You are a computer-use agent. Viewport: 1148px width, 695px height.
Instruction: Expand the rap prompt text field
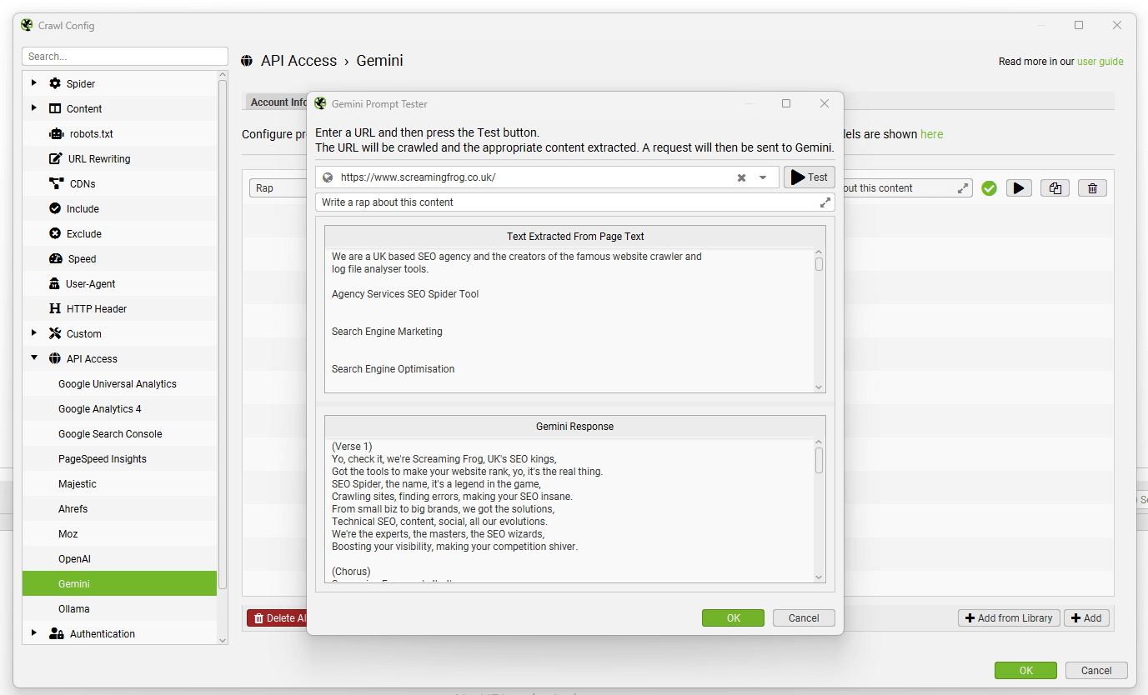pyautogui.click(x=825, y=202)
